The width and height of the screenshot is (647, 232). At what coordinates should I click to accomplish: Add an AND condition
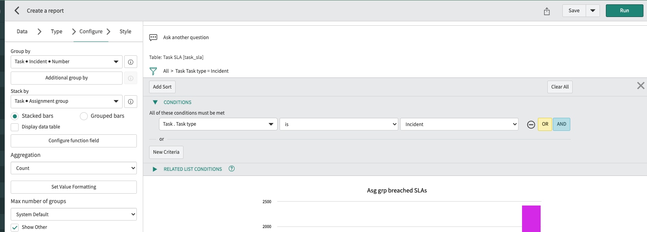(x=562, y=124)
